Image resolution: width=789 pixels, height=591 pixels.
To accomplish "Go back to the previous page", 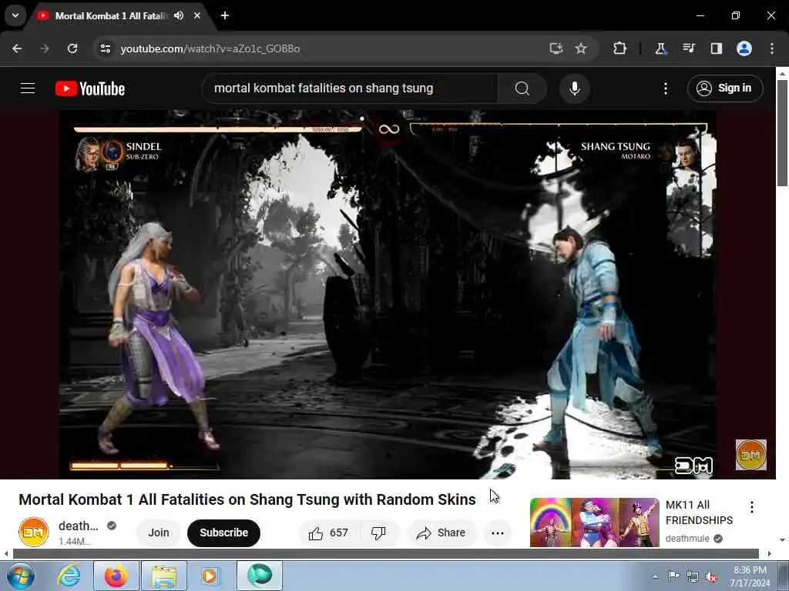I will tap(17, 48).
